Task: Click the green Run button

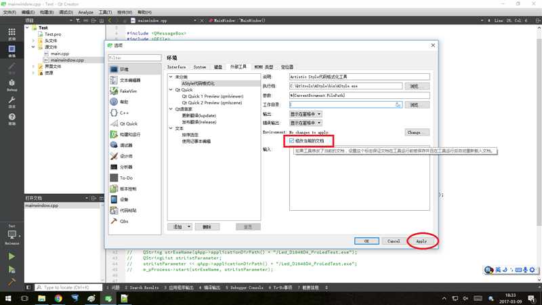Action: [x=12, y=256]
